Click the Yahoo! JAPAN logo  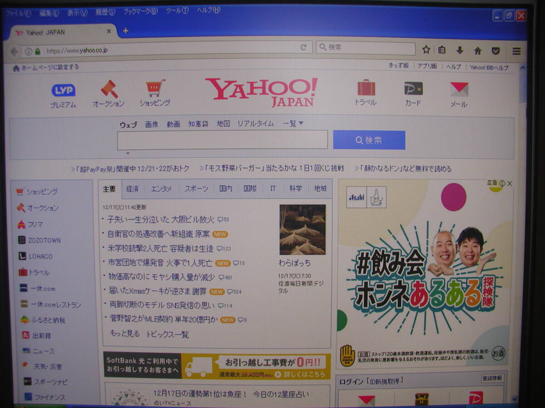261,92
